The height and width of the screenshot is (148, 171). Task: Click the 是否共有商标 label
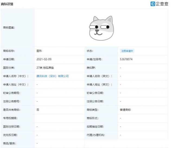12,110
